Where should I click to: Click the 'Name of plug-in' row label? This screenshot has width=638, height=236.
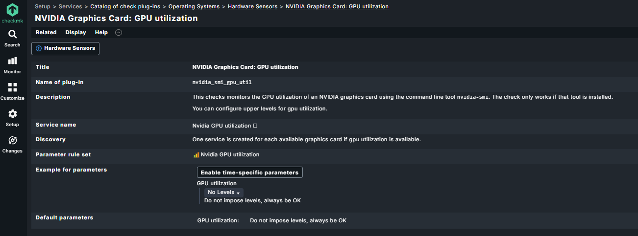[60, 83]
